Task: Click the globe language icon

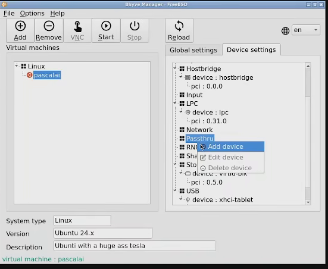Action: tap(285, 31)
